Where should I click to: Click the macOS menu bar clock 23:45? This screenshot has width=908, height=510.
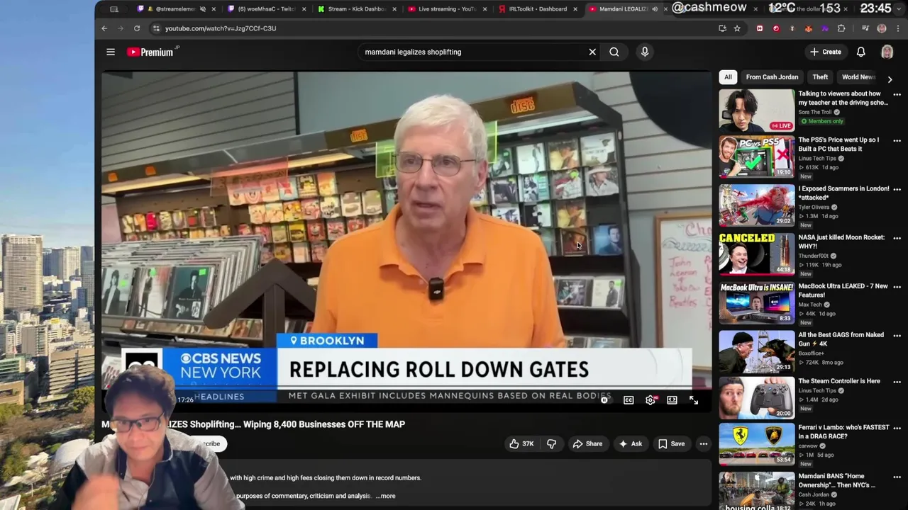pos(875,8)
